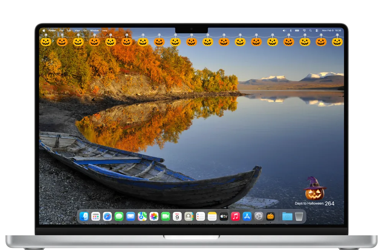Open the View menu
Screen dimensions: 383x252
[x=77, y=31]
